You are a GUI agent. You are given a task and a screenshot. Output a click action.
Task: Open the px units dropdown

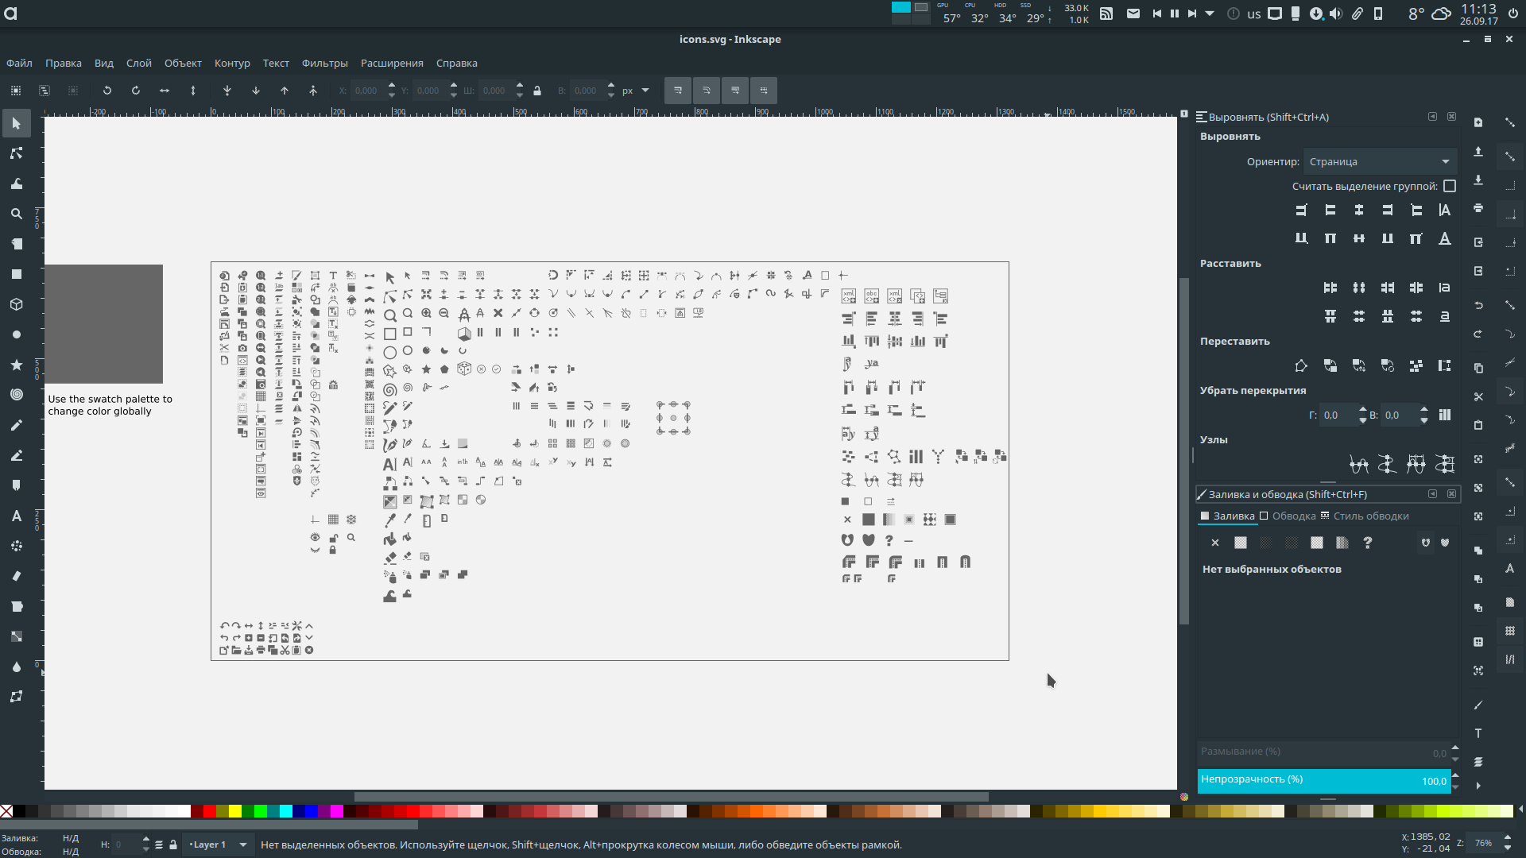(636, 91)
